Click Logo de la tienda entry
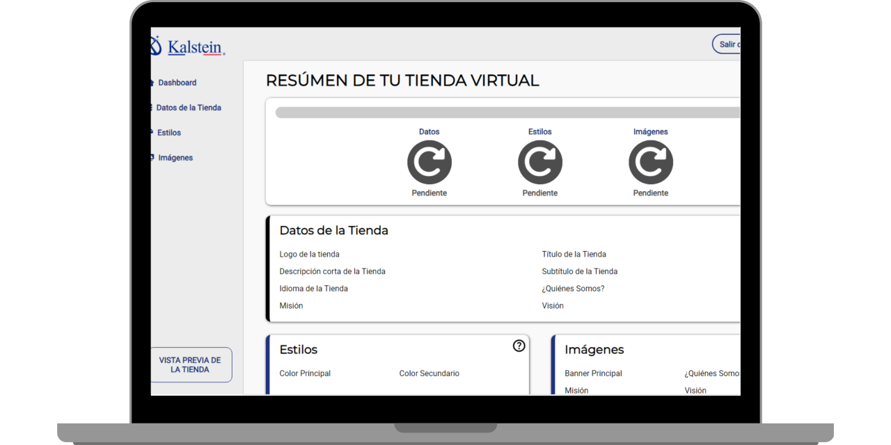The width and height of the screenshot is (891, 445). tap(309, 254)
